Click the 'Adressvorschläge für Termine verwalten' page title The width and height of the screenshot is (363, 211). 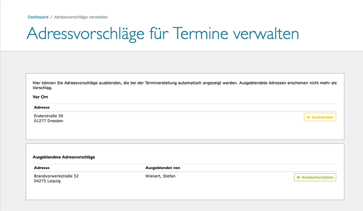tap(163, 34)
